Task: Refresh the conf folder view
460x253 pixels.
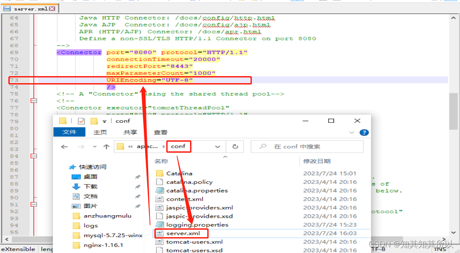Action: coord(235,147)
